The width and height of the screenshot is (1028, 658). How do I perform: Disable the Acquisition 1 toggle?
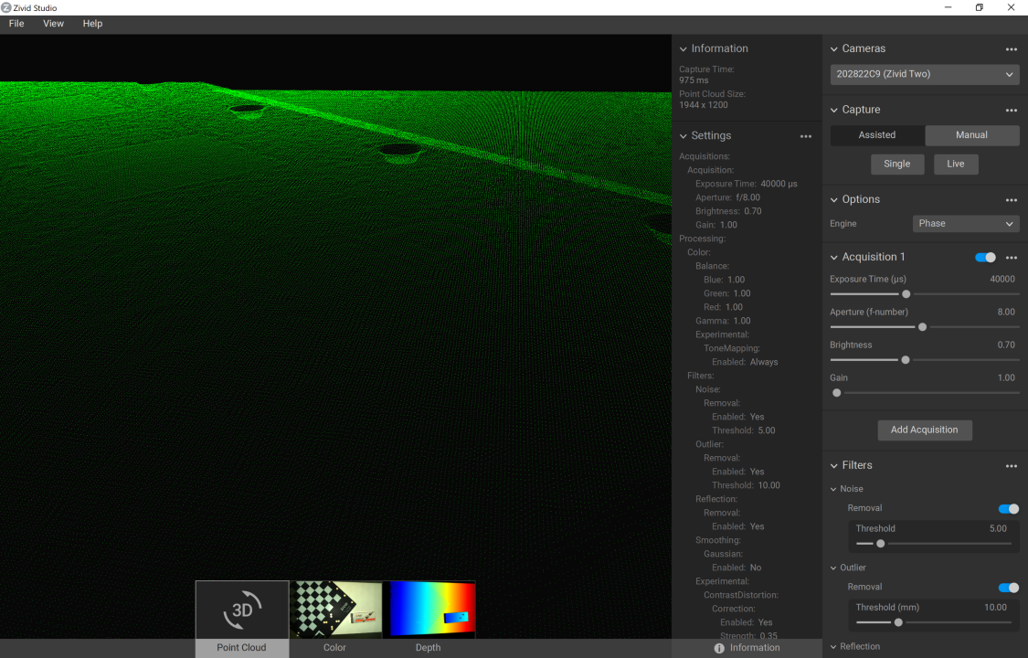point(985,258)
